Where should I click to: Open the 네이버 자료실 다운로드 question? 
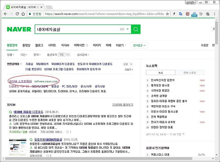pos(28,112)
